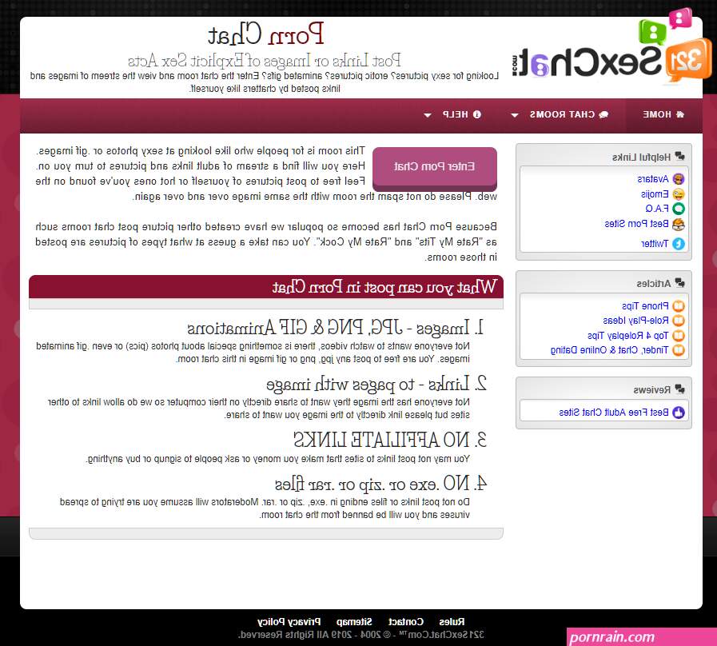Click the 321SexChat logo
The height and width of the screenshot is (646, 717).
(x=611, y=47)
